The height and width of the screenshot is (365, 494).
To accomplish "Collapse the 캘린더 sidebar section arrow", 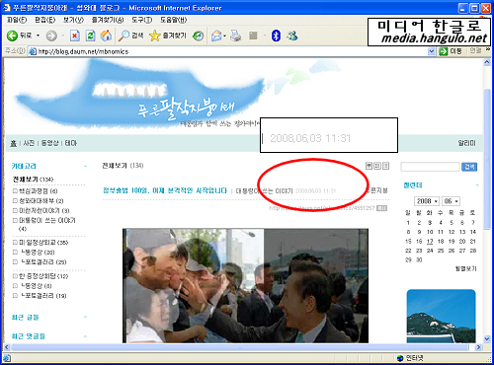I will [477, 185].
